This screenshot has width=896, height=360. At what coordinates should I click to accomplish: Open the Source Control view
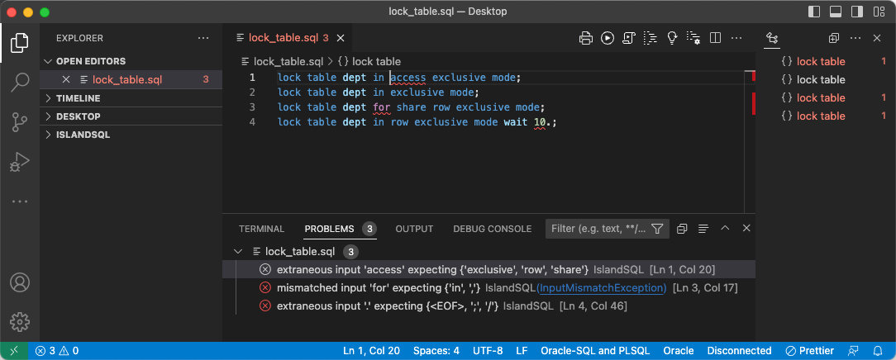(x=20, y=122)
